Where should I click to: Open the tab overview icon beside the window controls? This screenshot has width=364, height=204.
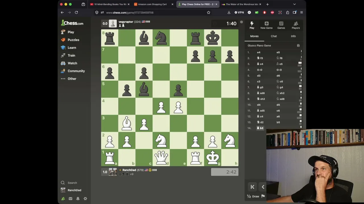coord(83,4)
